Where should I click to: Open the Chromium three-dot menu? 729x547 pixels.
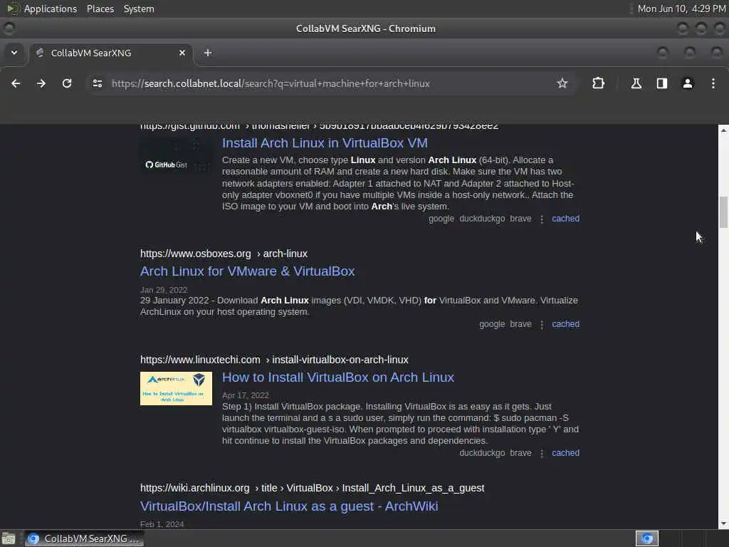tap(713, 83)
